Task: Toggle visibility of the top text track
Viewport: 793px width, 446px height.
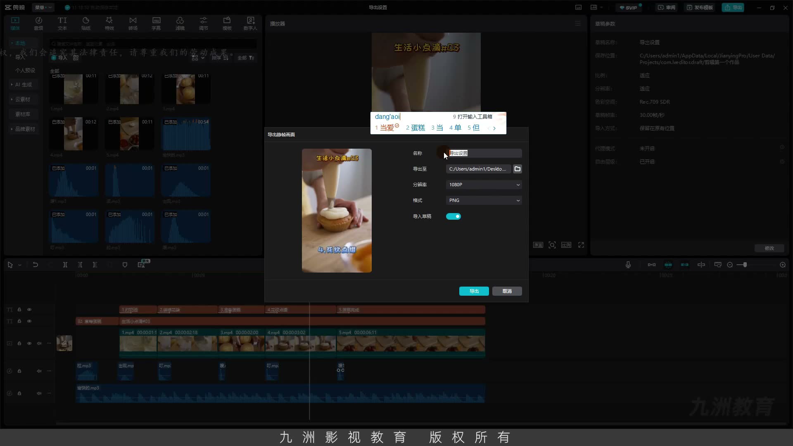Action: [29, 309]
